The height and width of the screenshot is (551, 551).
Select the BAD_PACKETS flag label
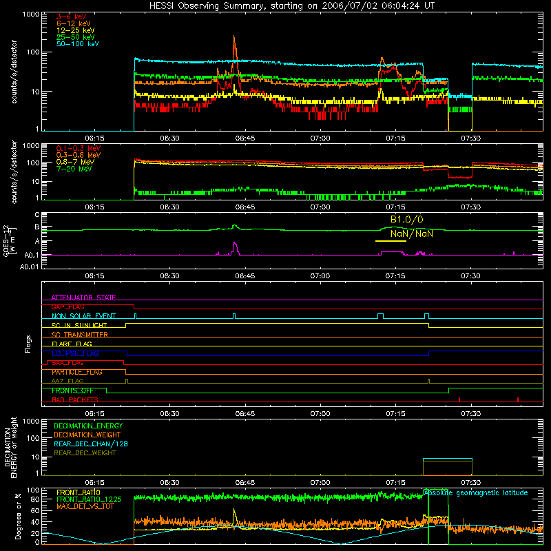(75, 399)
